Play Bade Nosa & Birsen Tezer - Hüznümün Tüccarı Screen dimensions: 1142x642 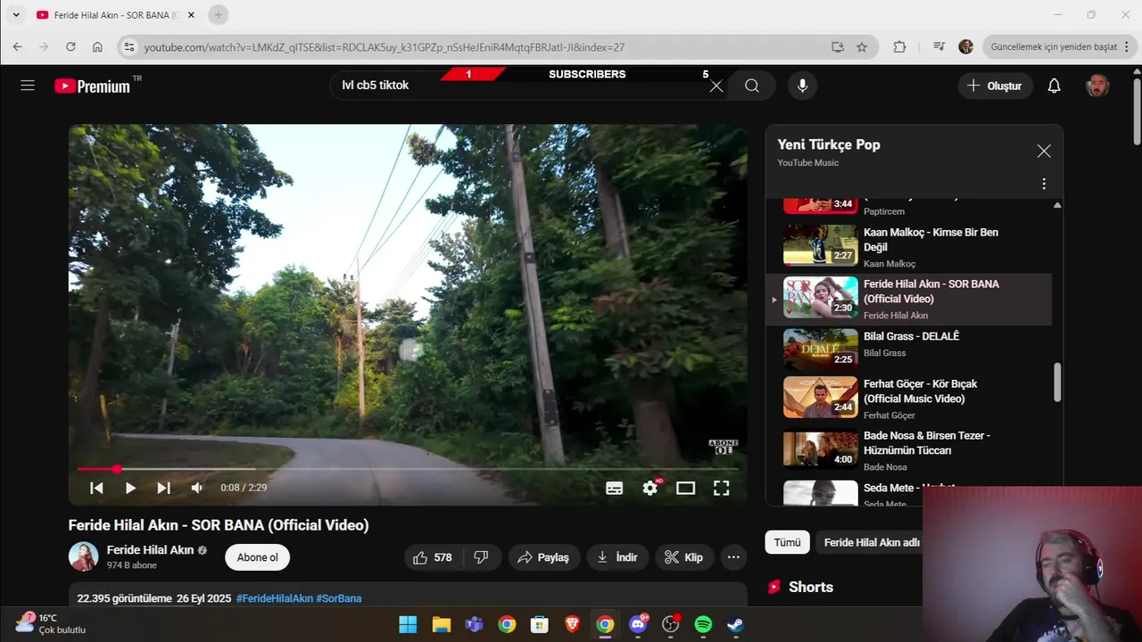pyautogui.click(x=908, y=450)
